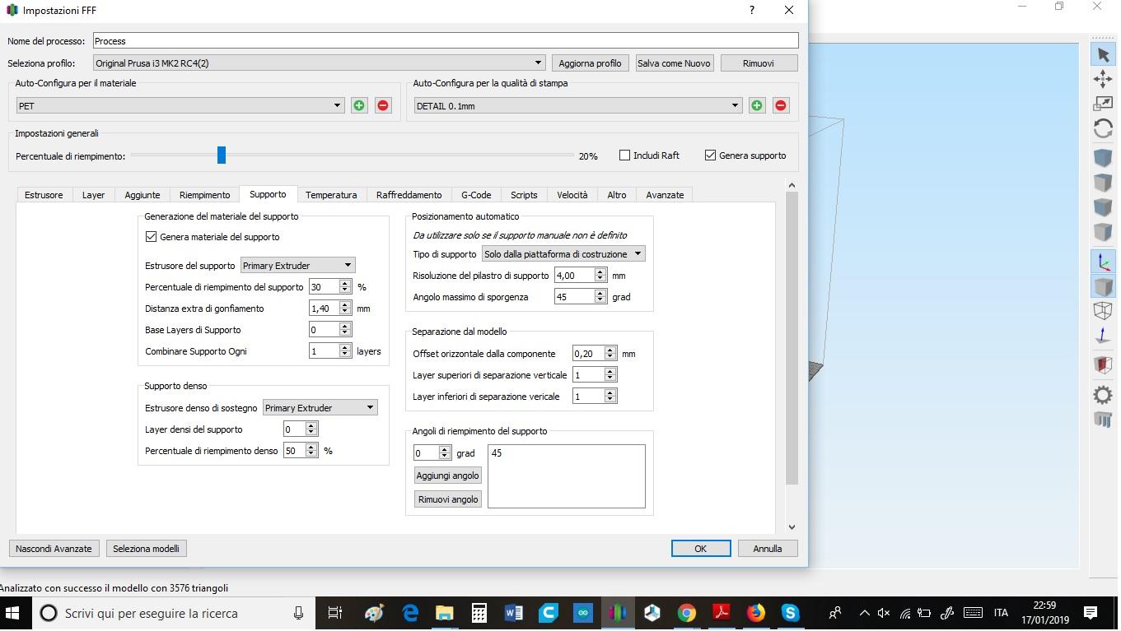This screenshot has height=631, width=1121.
Task: Open File Explorer from the taskbar
Action: tap(445, 613)
